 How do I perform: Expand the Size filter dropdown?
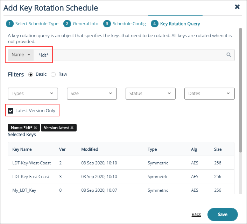coord(92,94)
